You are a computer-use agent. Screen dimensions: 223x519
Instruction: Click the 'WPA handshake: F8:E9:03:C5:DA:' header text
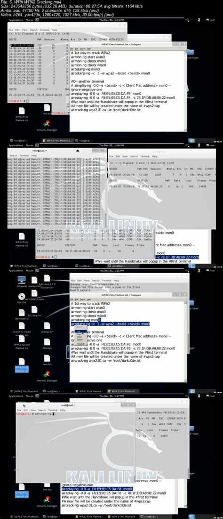pos(163,413)
